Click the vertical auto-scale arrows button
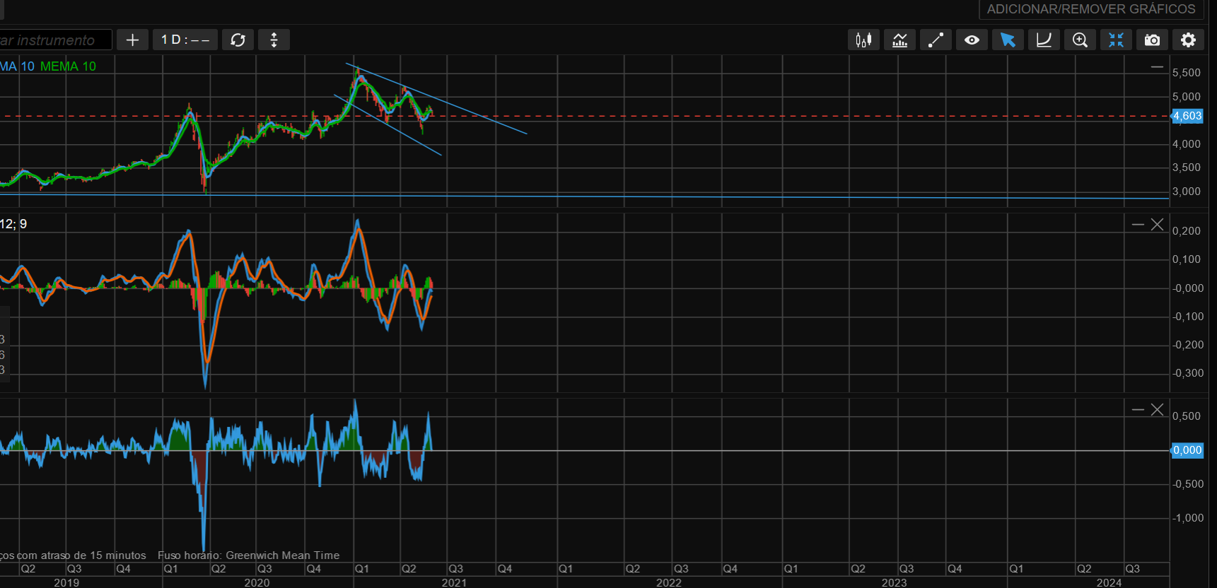Screen dimensions: 1217x588 274,40
